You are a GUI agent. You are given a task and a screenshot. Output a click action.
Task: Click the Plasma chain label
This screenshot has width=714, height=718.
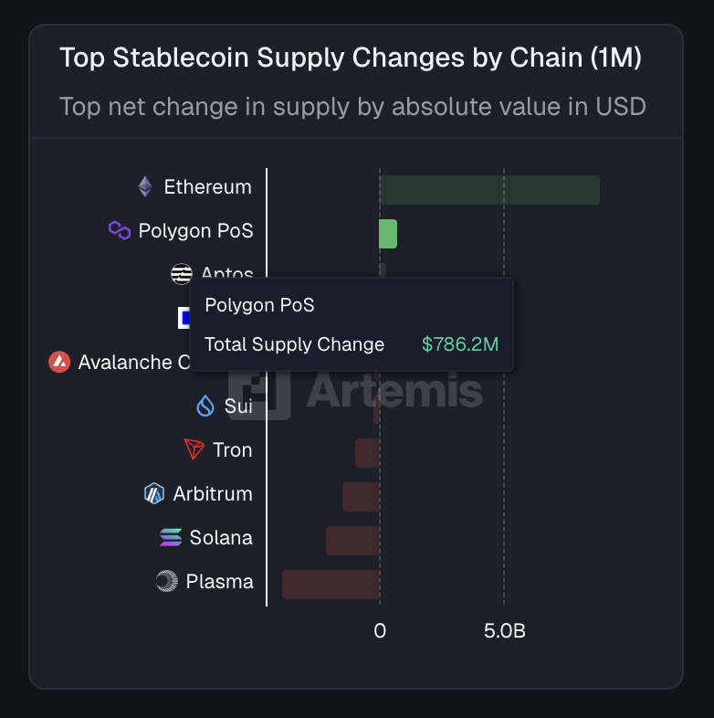click(x=219, y=581)
